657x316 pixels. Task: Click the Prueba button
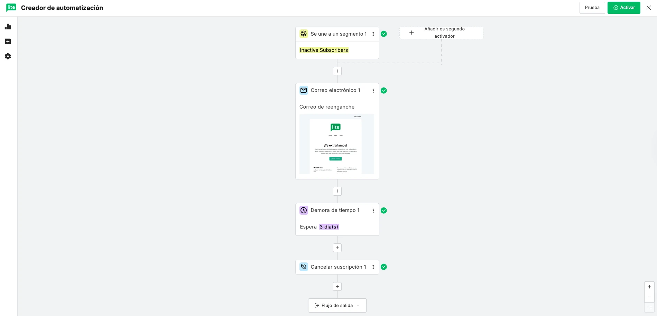tap(592, 8)
